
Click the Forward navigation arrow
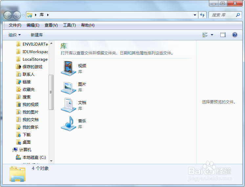pos(17,15)
